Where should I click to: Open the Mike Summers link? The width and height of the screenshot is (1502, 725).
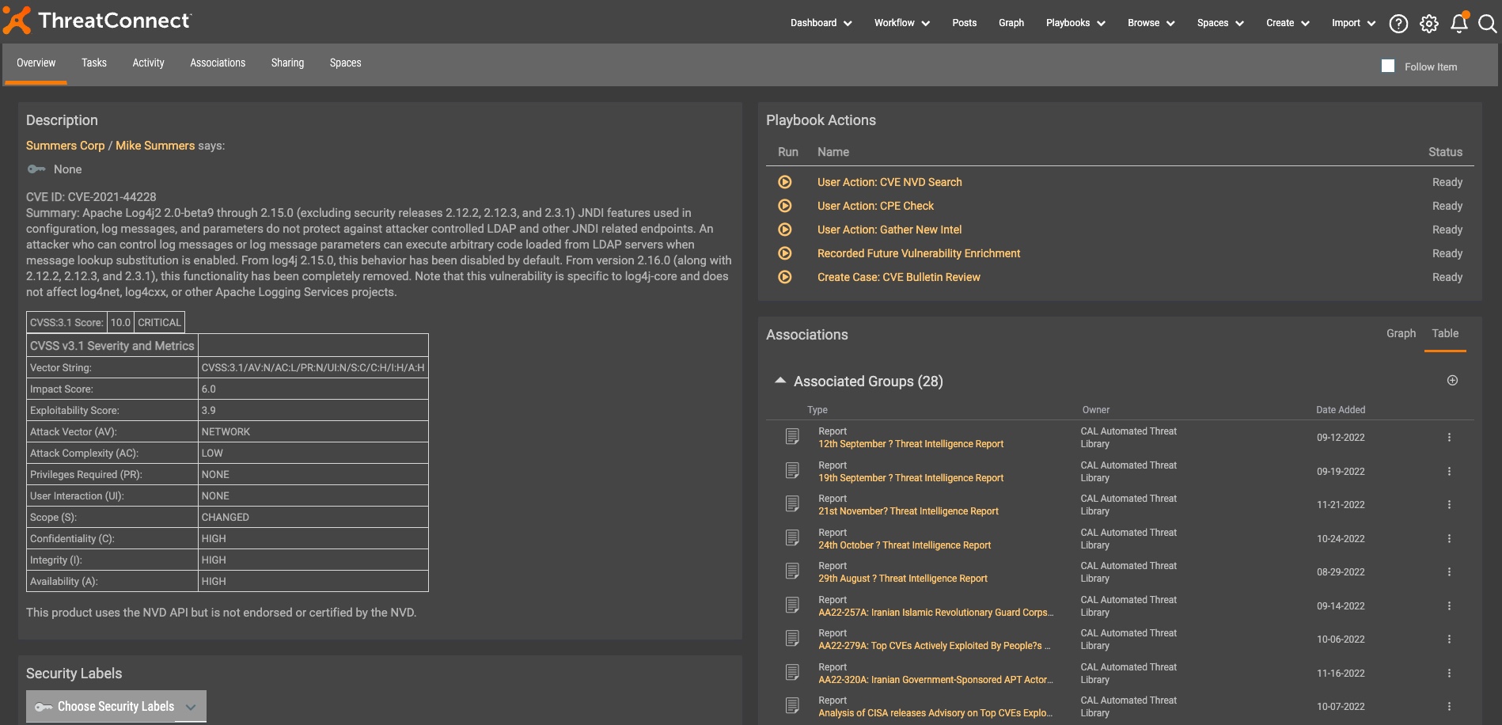coord(155,146)
